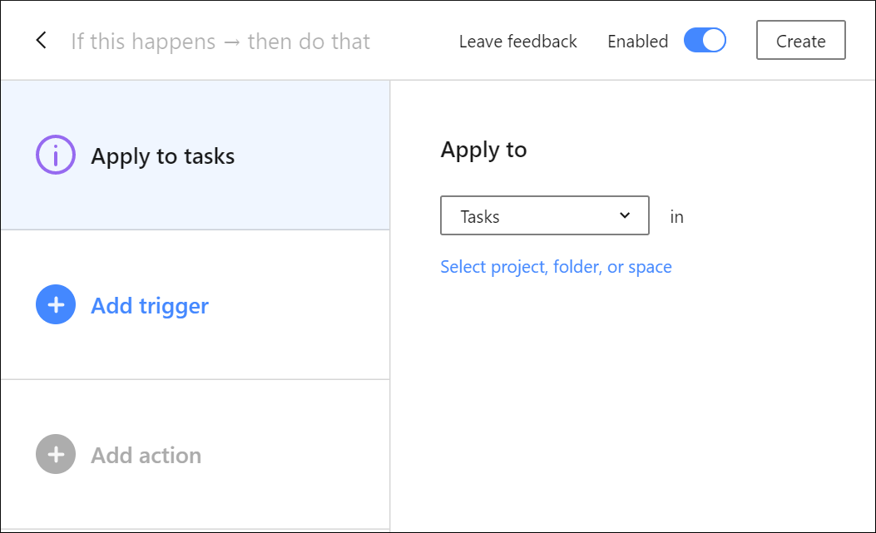Click the word in after the dropdown
This screenshot has width=876, height=533.
[x=677, y=217]
